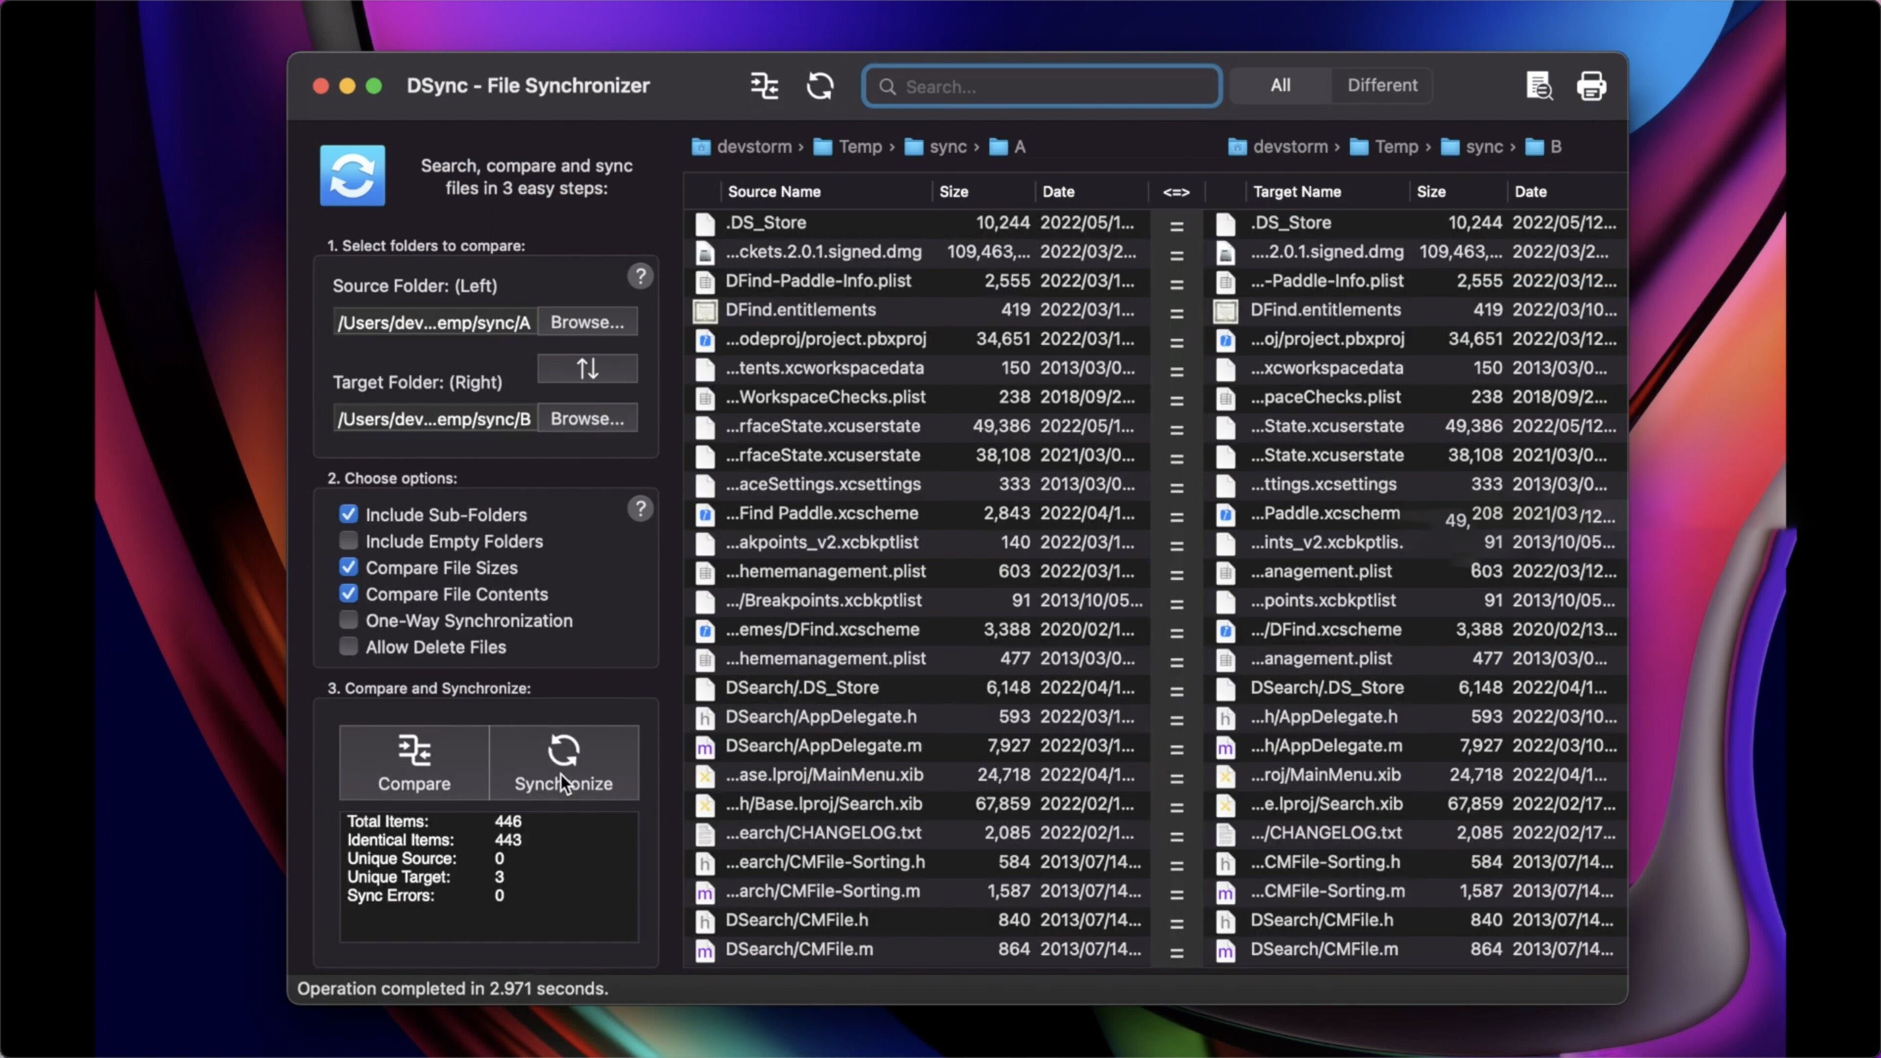Open the log report icon in the toolbar
The height and width of the screenshot is (1058, 1881).
click(1539, 86)
